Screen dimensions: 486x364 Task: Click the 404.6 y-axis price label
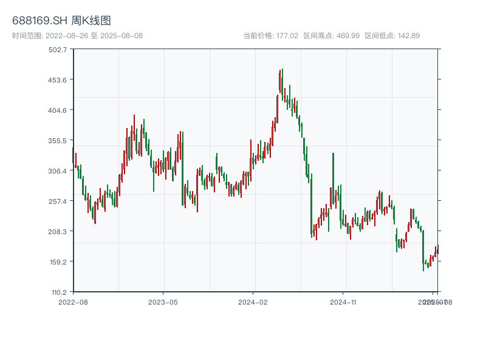point(58,110)
